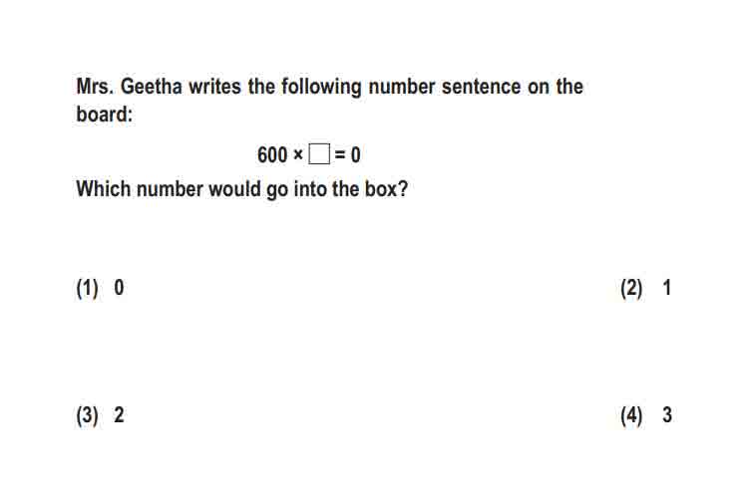Select answer value 2 beside option (3)
Image resolution: width=748 pixels, height=498 pixels.
(x=119, y=414)
